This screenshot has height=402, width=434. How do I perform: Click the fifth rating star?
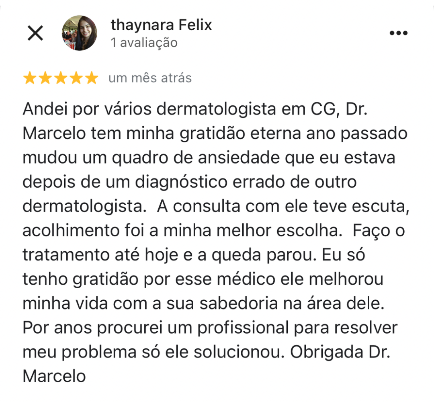point(92,78)
